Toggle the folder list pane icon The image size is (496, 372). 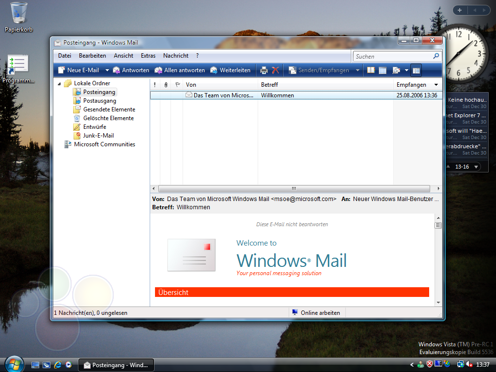pos(416,71)
